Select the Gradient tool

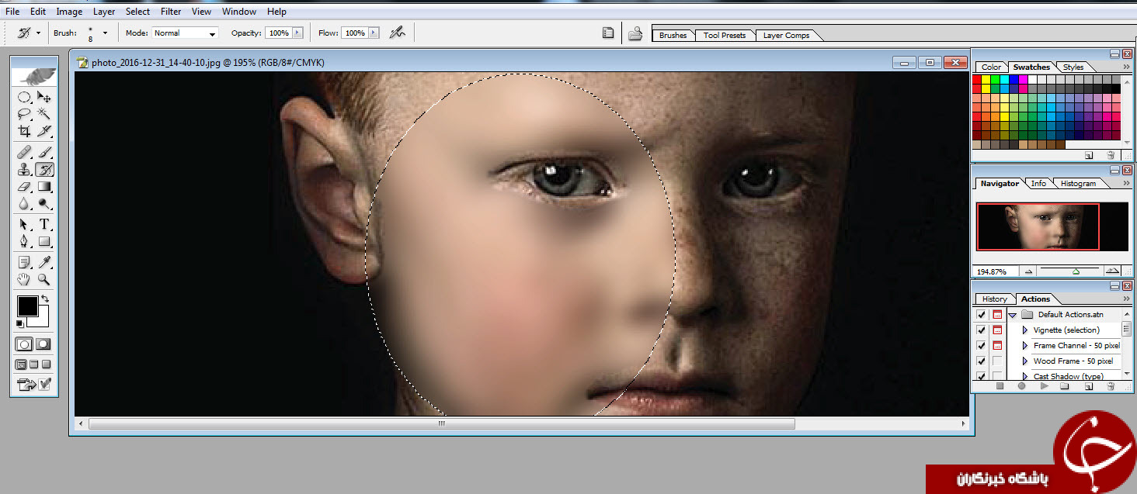click(44, 186)
